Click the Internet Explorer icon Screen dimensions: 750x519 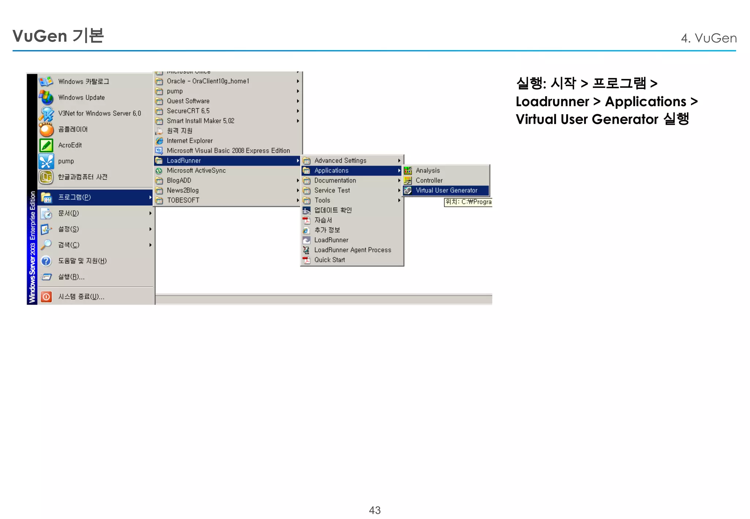pos(159,141)
